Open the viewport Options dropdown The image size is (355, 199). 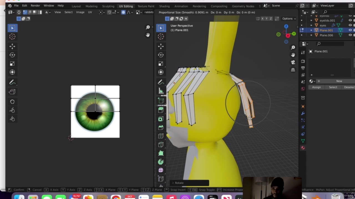[x=289, y=19]
